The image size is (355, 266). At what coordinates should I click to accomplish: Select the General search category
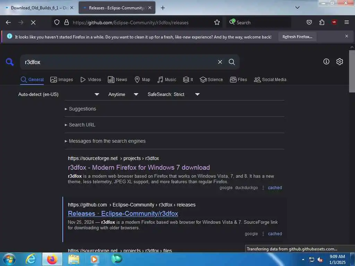pyautogui.click(x=32, y=80)
